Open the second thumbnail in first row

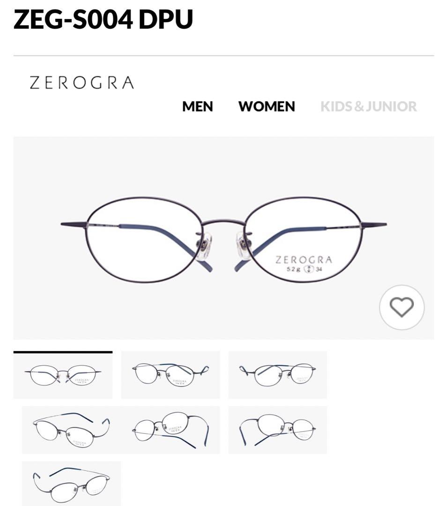(171, 375)
